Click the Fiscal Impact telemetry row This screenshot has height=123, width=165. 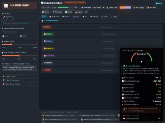click(141, 78)
